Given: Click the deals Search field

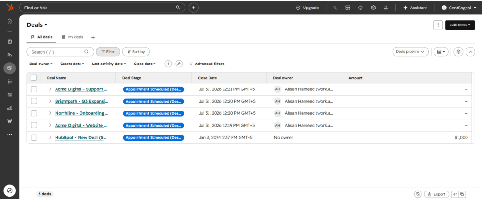Looking at the screenshot, I should pyautogui.click(x=60, y=52).
